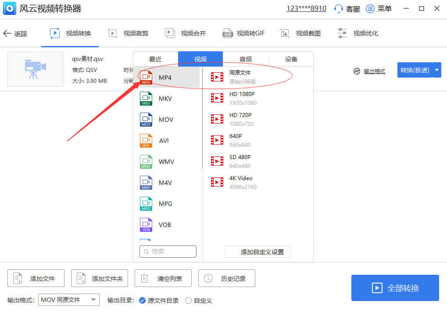Click the 添加文件 button
447x312 pixels.
point(36,278)
